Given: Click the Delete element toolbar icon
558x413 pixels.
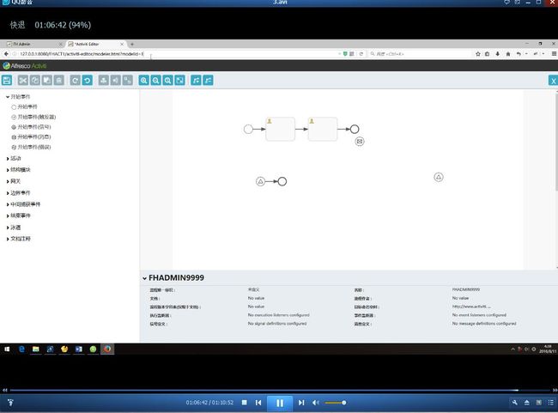Looking at the screenshot, I should [59, 80].
